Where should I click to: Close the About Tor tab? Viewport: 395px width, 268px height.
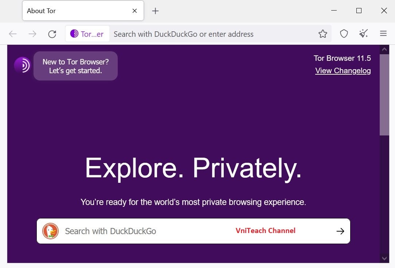(x=135, y=11)
